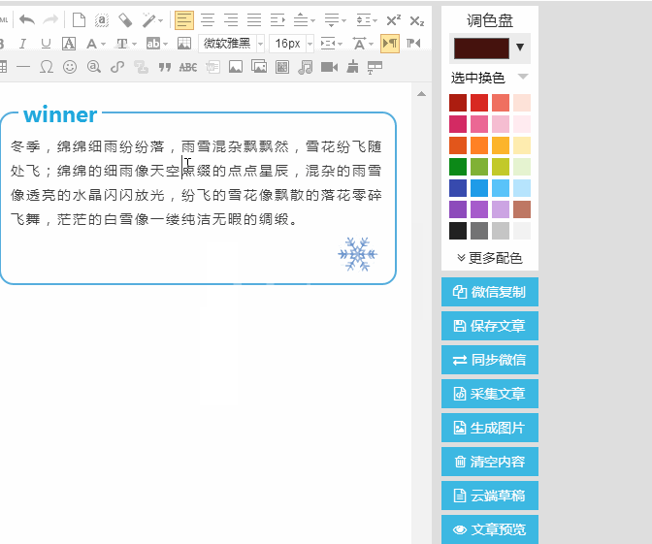Insert a single image

tap(236, 67)
